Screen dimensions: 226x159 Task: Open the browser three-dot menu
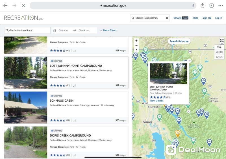[221, 5]
